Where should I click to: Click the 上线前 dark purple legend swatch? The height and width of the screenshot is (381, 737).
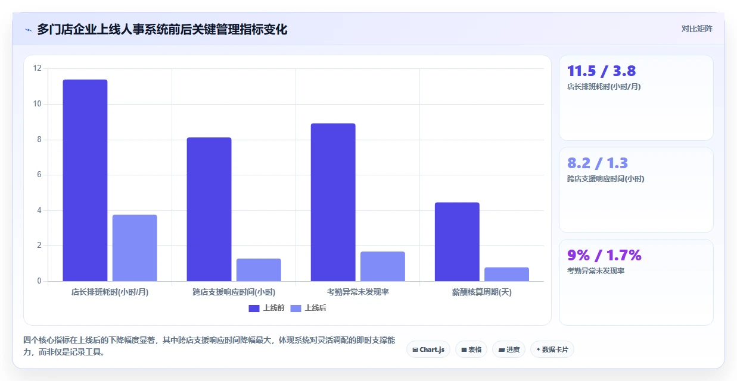(254, 308)
